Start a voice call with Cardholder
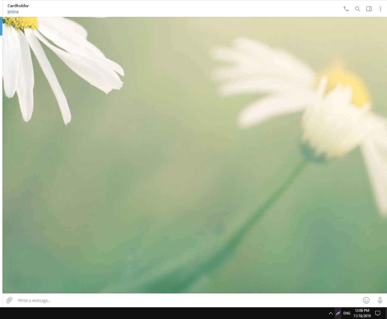Image resolution: width=387 pixels, height=319 pixels. (x=346, y=9)
